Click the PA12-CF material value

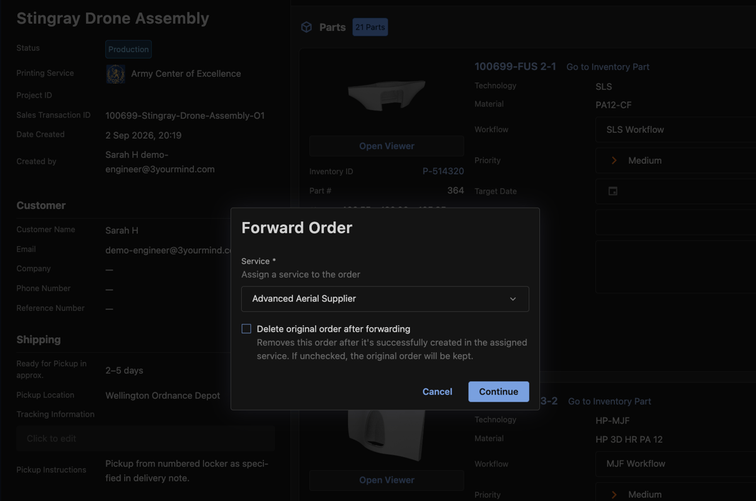(614, 105)
